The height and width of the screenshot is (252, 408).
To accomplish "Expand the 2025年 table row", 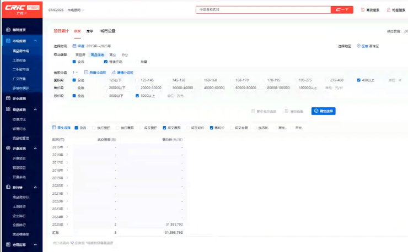I will (x=67, y=224).
